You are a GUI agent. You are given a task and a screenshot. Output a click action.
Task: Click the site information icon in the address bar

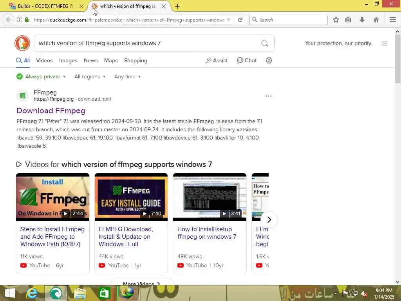click(x=20, y=20)
